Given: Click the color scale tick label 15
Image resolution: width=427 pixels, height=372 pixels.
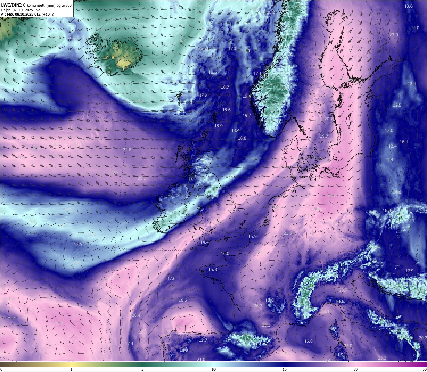Looking at the screenshot, I should point(285,369).
